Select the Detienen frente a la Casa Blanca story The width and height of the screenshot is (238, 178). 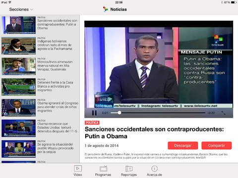coord(40,87)
